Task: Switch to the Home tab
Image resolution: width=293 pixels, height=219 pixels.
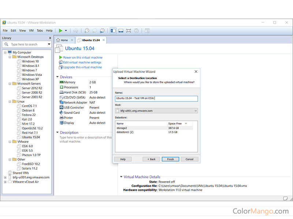Action: click(x=62, y=40)
